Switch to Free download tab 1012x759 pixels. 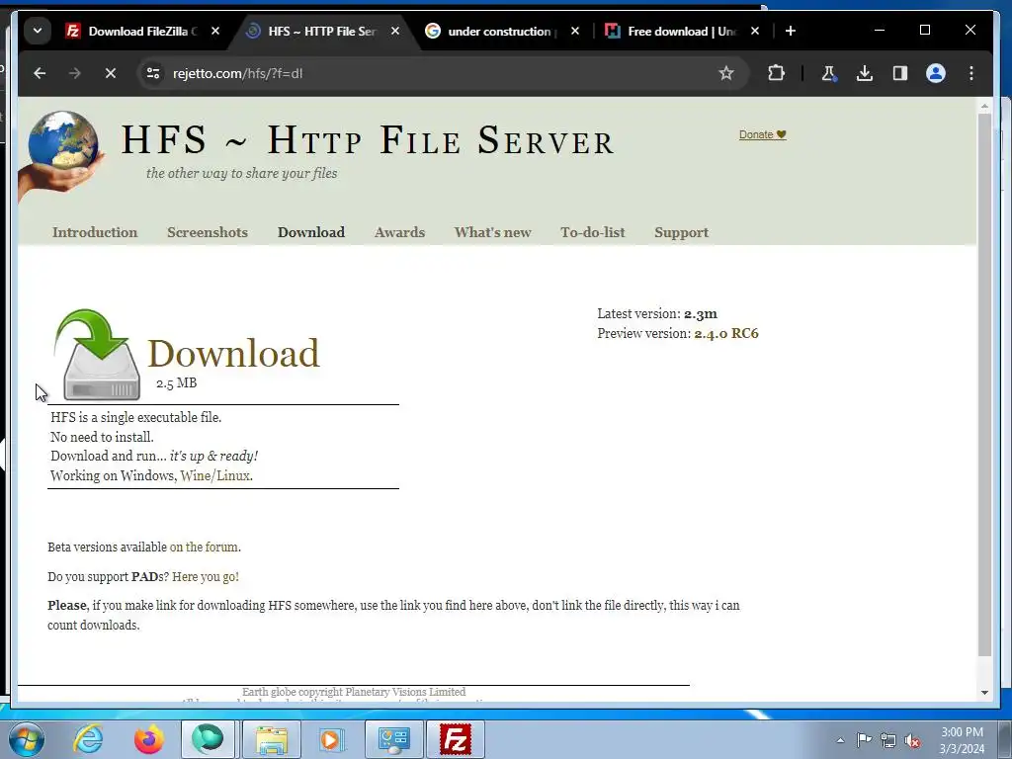(x=671, y=31)
